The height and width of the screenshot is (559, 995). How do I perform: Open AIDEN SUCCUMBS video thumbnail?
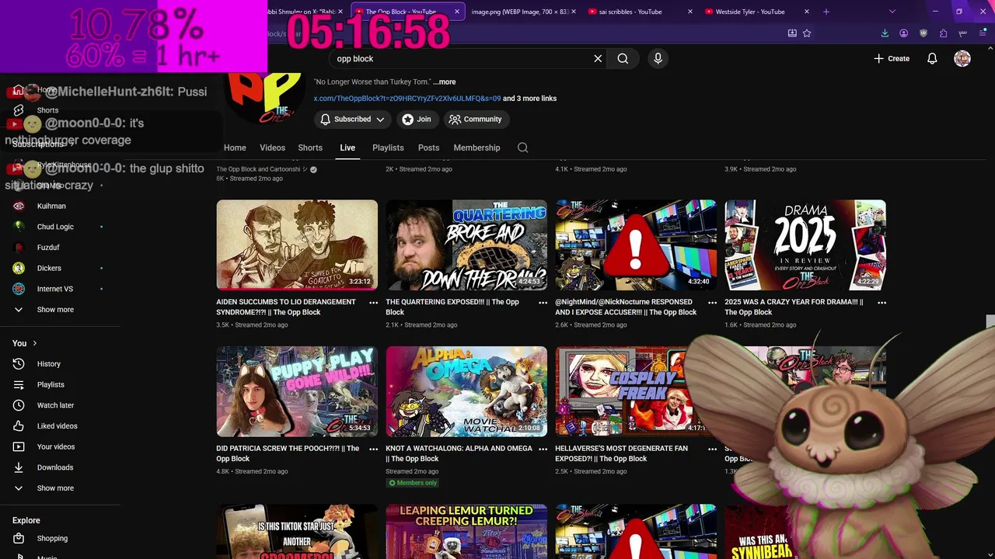297,245
